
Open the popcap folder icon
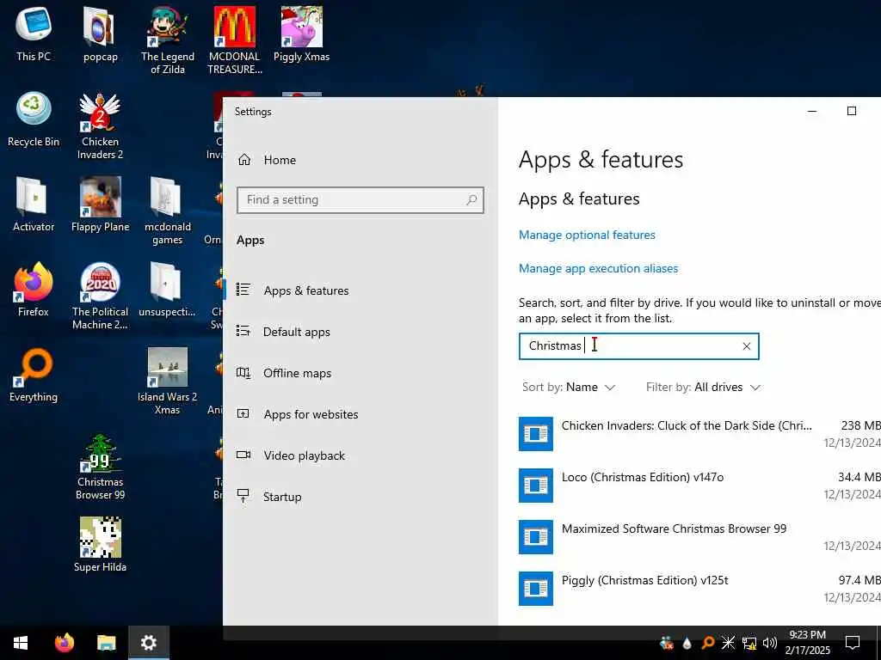(x=100, y=34)
